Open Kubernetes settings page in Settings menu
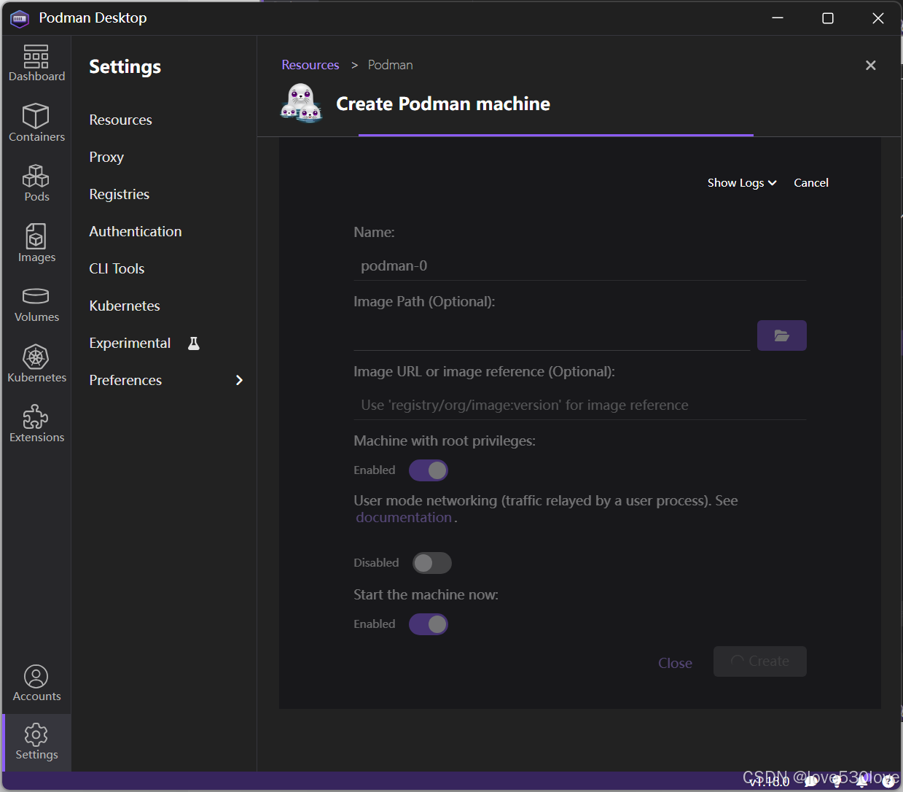903x792 pixels. 125,306
